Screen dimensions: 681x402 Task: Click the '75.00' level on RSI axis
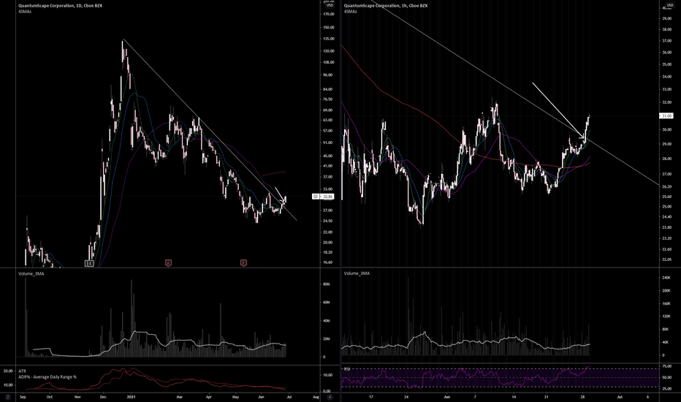pos(666,367)
